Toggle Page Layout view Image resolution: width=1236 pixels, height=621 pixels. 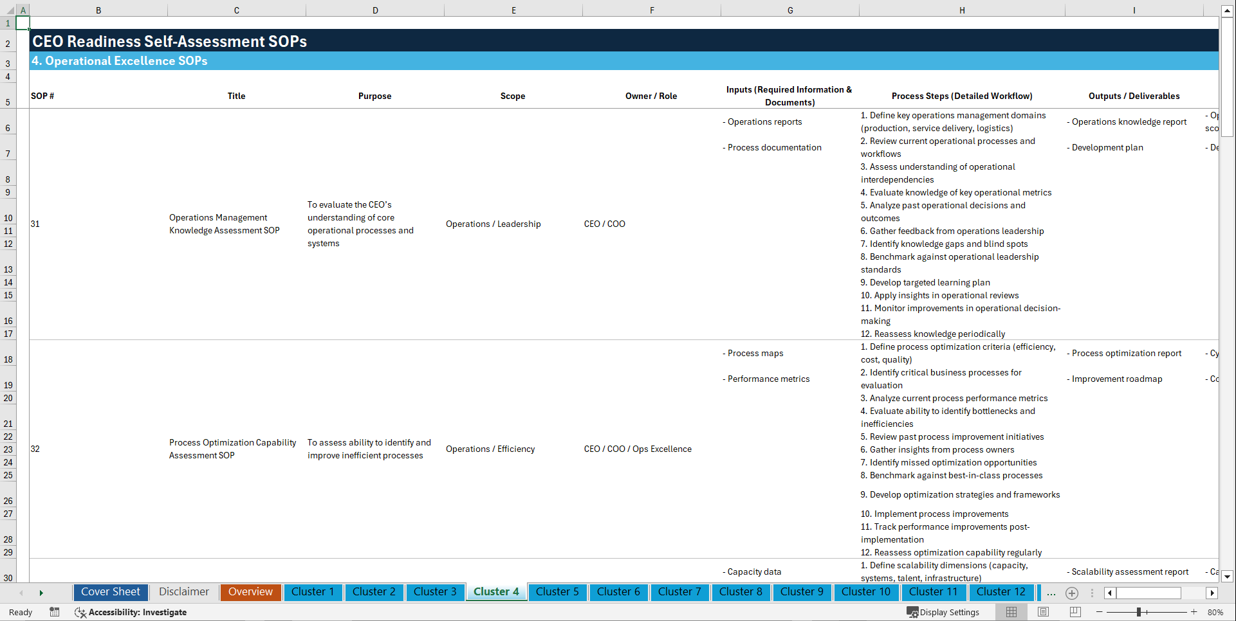(1043, 612)
